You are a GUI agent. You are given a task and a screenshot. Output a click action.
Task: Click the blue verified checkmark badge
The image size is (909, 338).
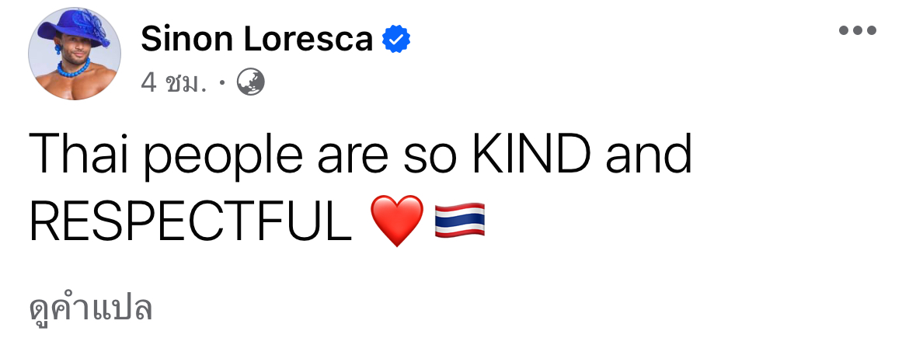pyautogui.click(x=396, y=39)
